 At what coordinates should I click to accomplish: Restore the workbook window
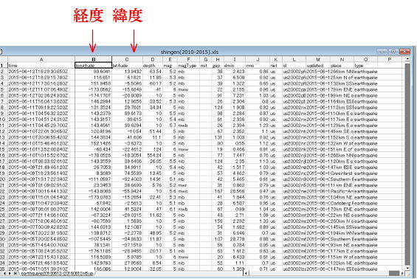tap(393, 52)
